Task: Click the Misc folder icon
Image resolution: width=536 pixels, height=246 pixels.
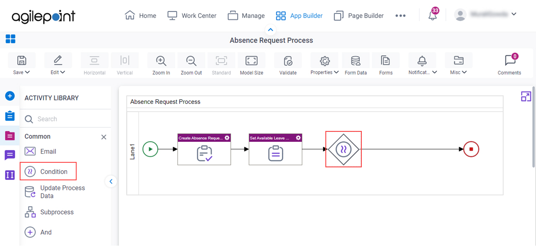Action: (459, 61)
